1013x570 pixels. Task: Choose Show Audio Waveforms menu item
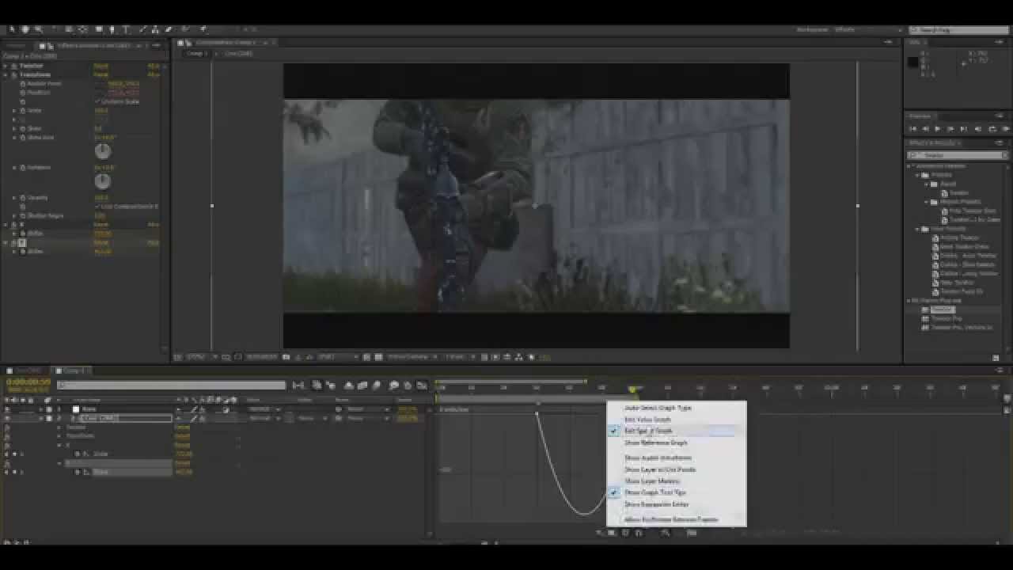(x=658, y=458)
